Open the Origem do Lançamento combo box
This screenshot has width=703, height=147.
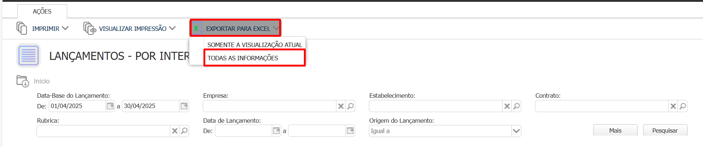(445, 131)
